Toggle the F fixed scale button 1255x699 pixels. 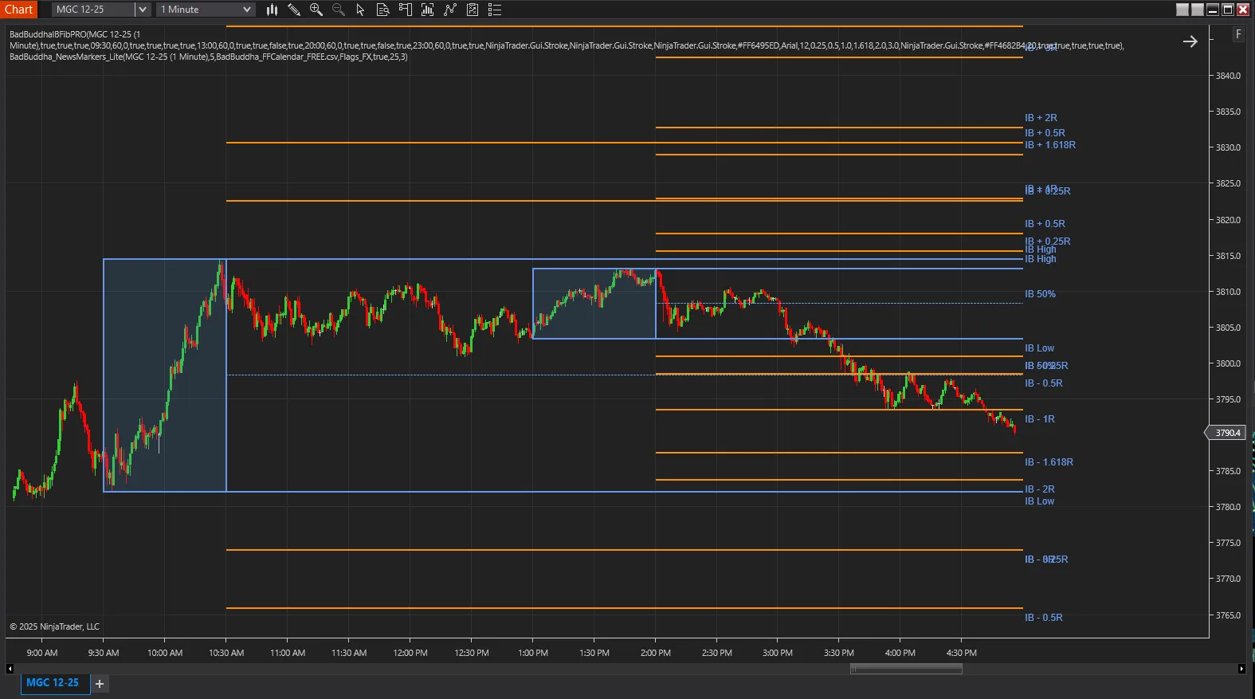(x=1238, y=34)
